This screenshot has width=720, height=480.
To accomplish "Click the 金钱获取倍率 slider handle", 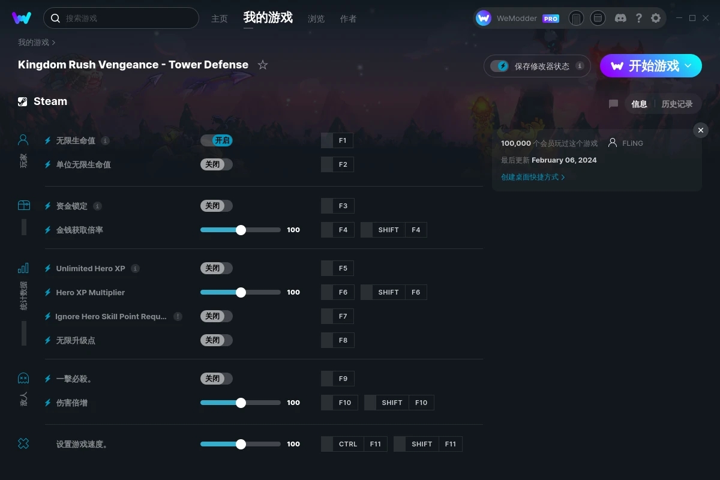I will pyautogui.click(x=241, y=230).
